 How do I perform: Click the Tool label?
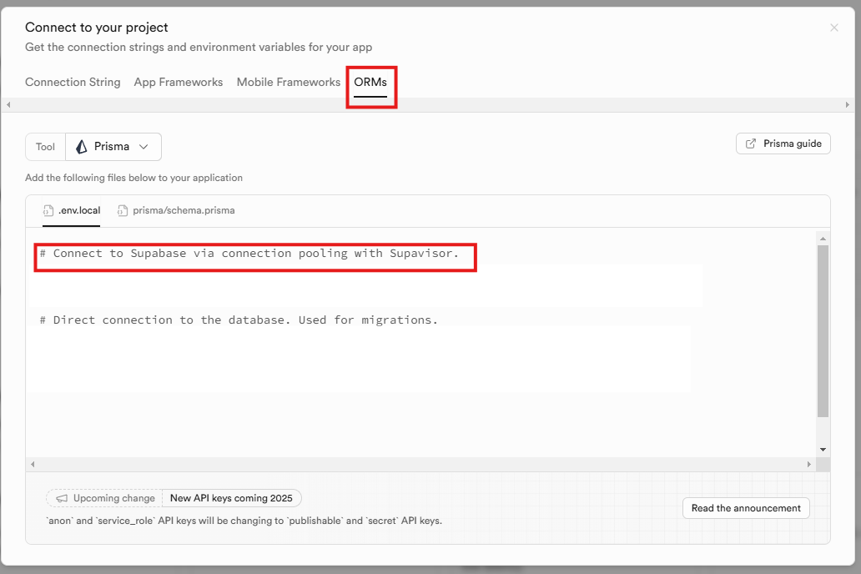point(46,147)
